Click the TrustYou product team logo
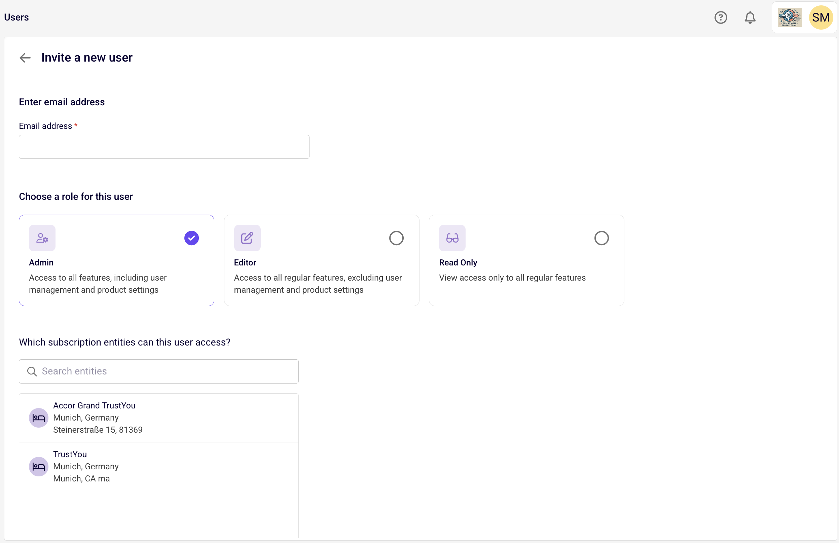Viewport: 839px width, 543px height. pos(790,17)
